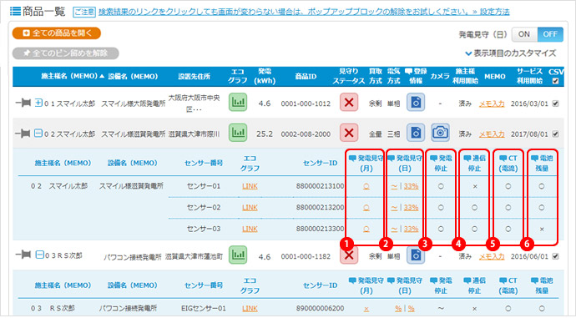576x318 pixels.
Task: Turn 発電見守(日) switch OFF
Action: [550, 34]
